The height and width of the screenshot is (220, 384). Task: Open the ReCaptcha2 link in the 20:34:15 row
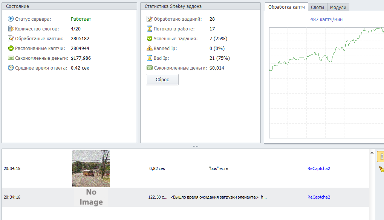[318, 168]
